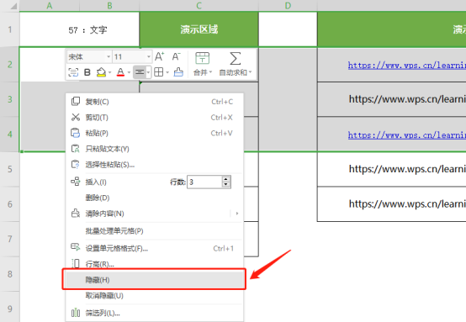Click the insert icon beside 插入

point(76,182)
